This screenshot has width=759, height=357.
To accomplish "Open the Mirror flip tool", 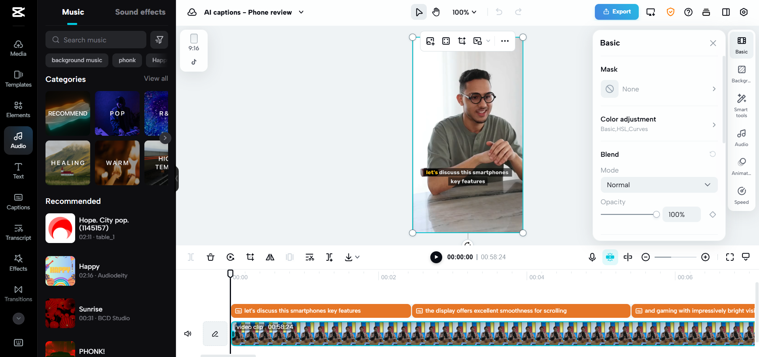I will [x=270, y=257].
